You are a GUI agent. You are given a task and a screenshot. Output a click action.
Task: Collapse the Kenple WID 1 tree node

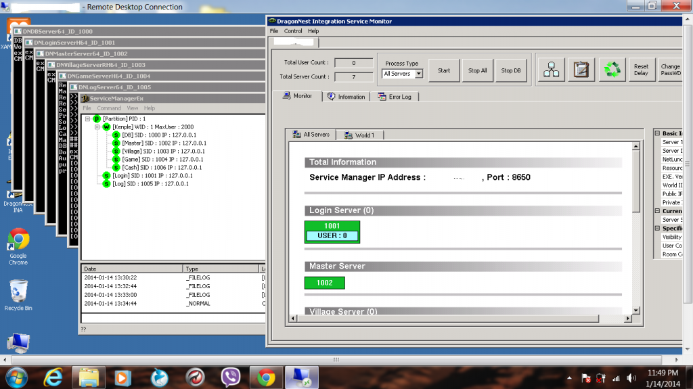[97, 127]
